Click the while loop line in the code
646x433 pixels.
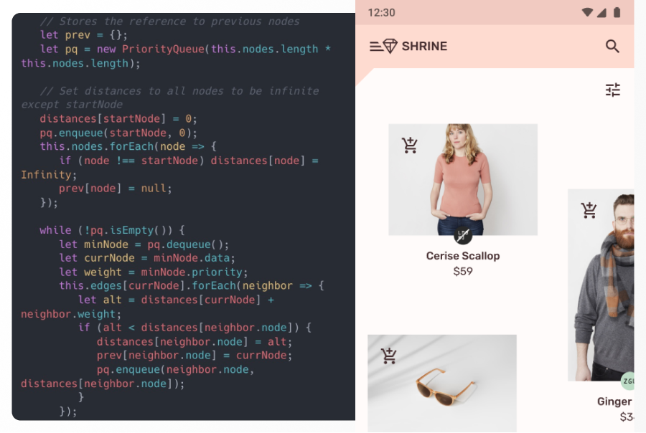112,230
